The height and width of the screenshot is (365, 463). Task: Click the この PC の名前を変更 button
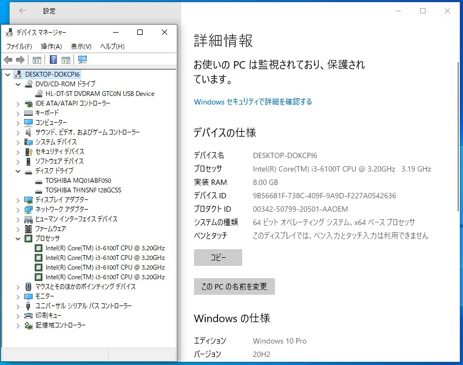pyautogui.click(x=234, y=286)
